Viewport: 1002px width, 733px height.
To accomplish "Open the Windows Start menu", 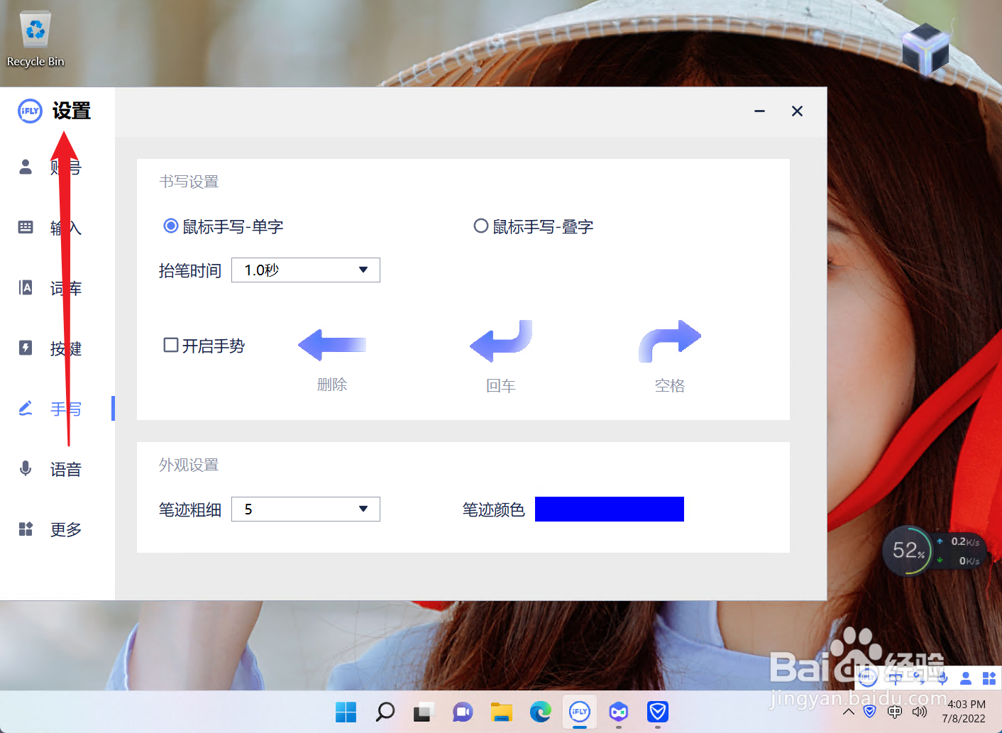I will click(x=346, y=712).
